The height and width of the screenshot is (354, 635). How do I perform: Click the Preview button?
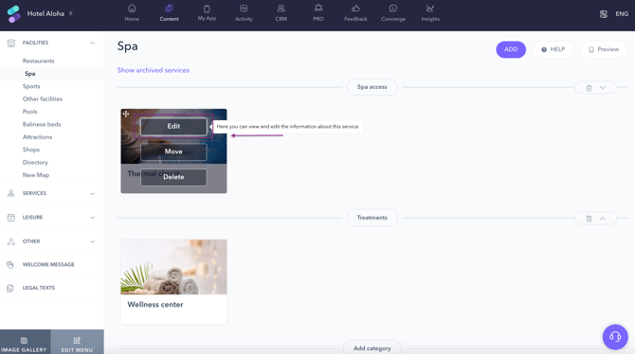(x=604, y=49)
